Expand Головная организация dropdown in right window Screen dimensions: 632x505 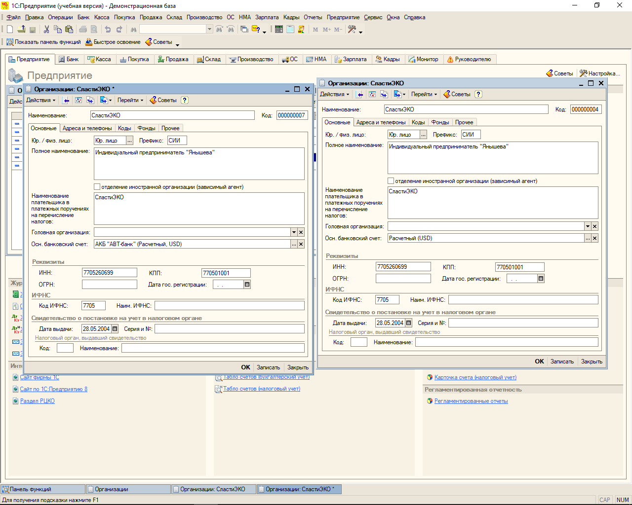pyautogui.click(x=588, y=226)
